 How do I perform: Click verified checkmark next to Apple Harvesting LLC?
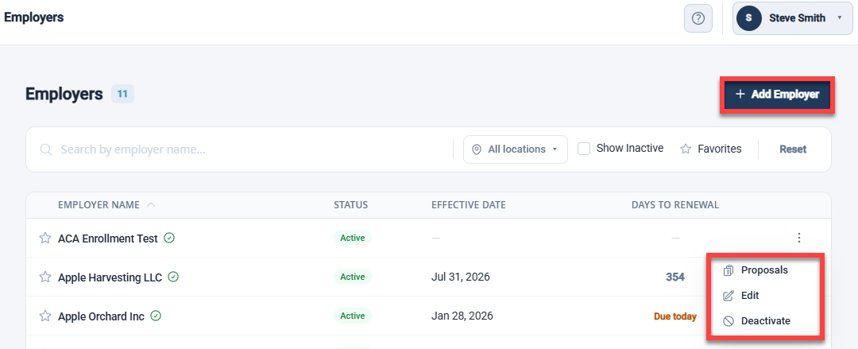click(173, 277)
